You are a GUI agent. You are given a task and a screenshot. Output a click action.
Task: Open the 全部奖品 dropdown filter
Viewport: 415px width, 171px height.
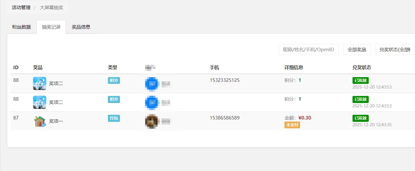pos(357,49)
